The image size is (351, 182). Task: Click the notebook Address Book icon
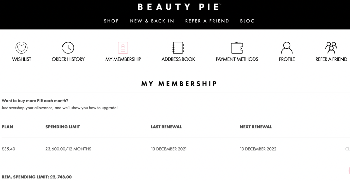(178, 48)
